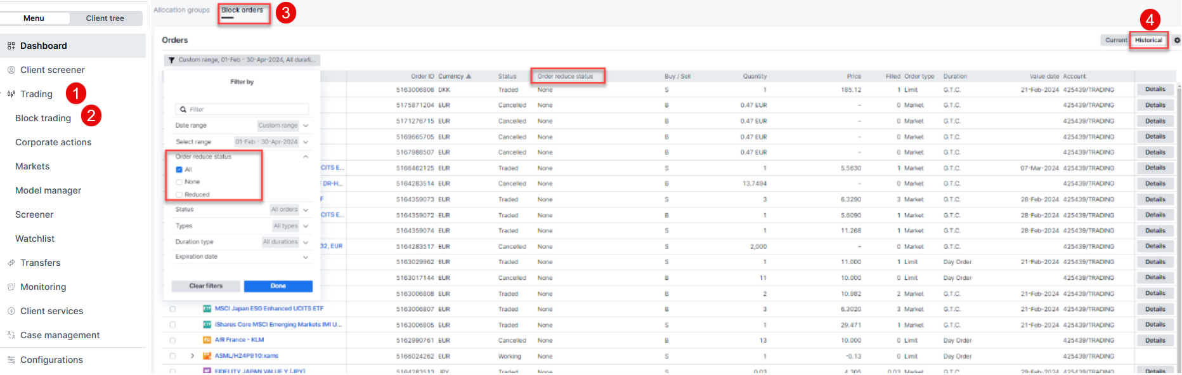Click the Client screener icon
Image resolution: width=1182 pixels, height=375 pixels.
point(11,70)
